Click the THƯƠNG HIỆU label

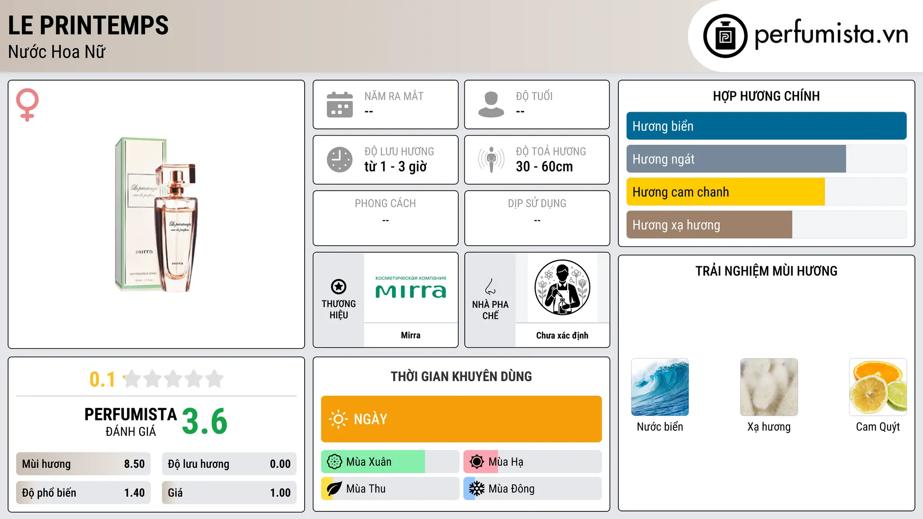(339, 309)
